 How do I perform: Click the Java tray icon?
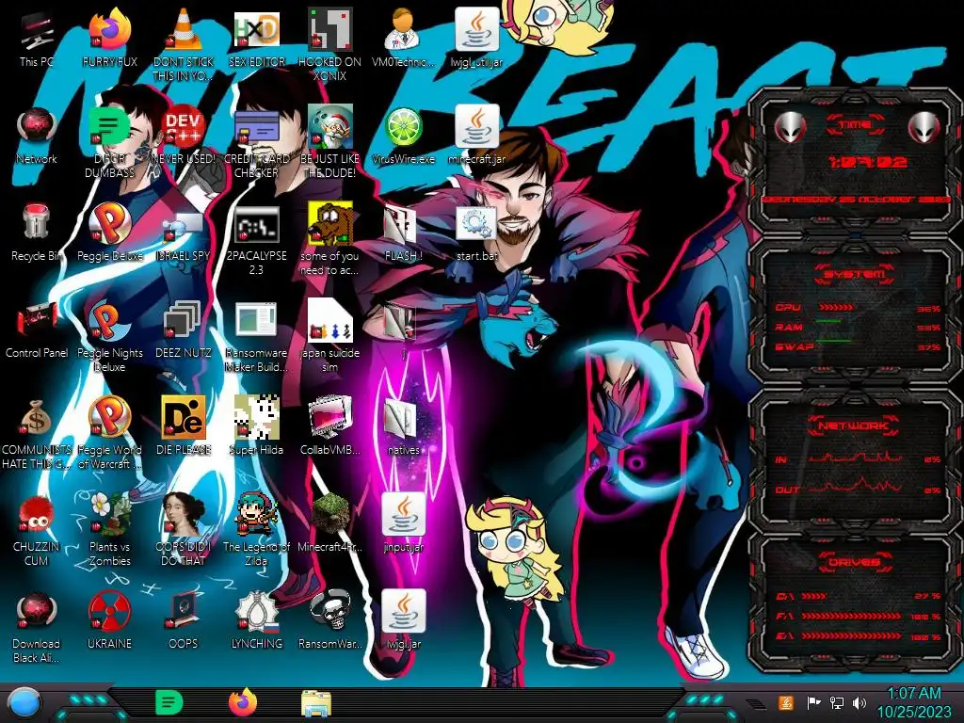click(786, 702)
